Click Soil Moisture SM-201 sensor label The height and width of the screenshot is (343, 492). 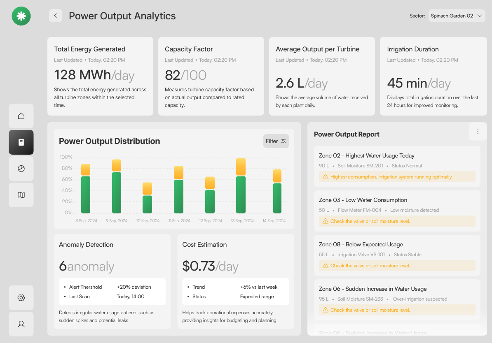[x=360, y=166]
